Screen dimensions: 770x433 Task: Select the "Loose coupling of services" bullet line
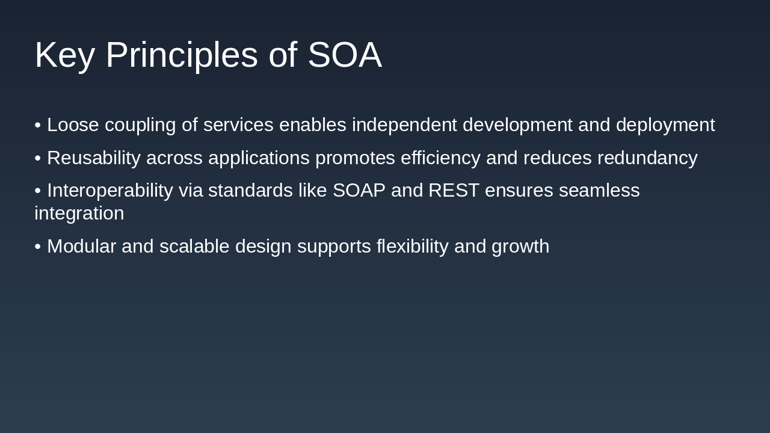click(374, 125)
